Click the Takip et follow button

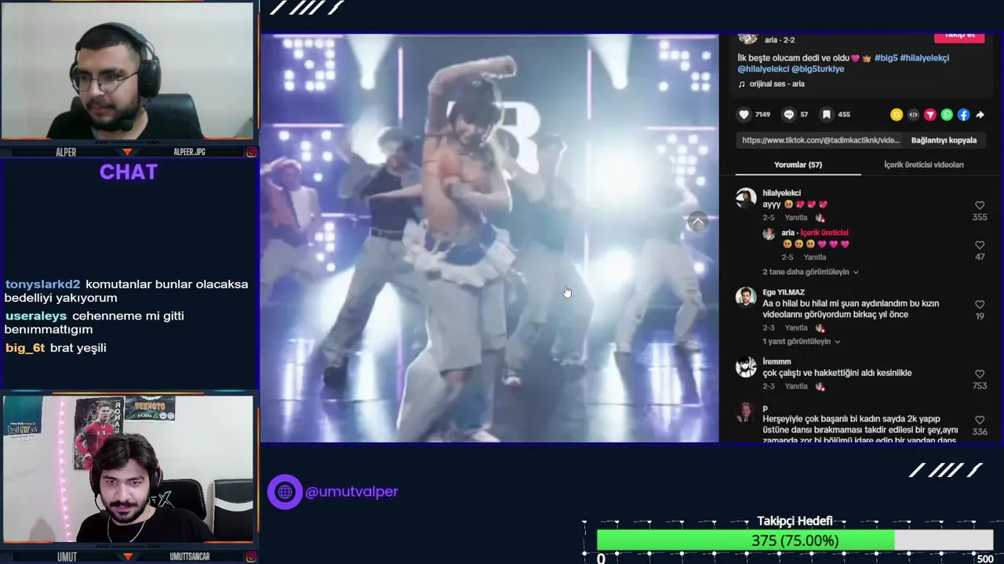coord(959,36)
